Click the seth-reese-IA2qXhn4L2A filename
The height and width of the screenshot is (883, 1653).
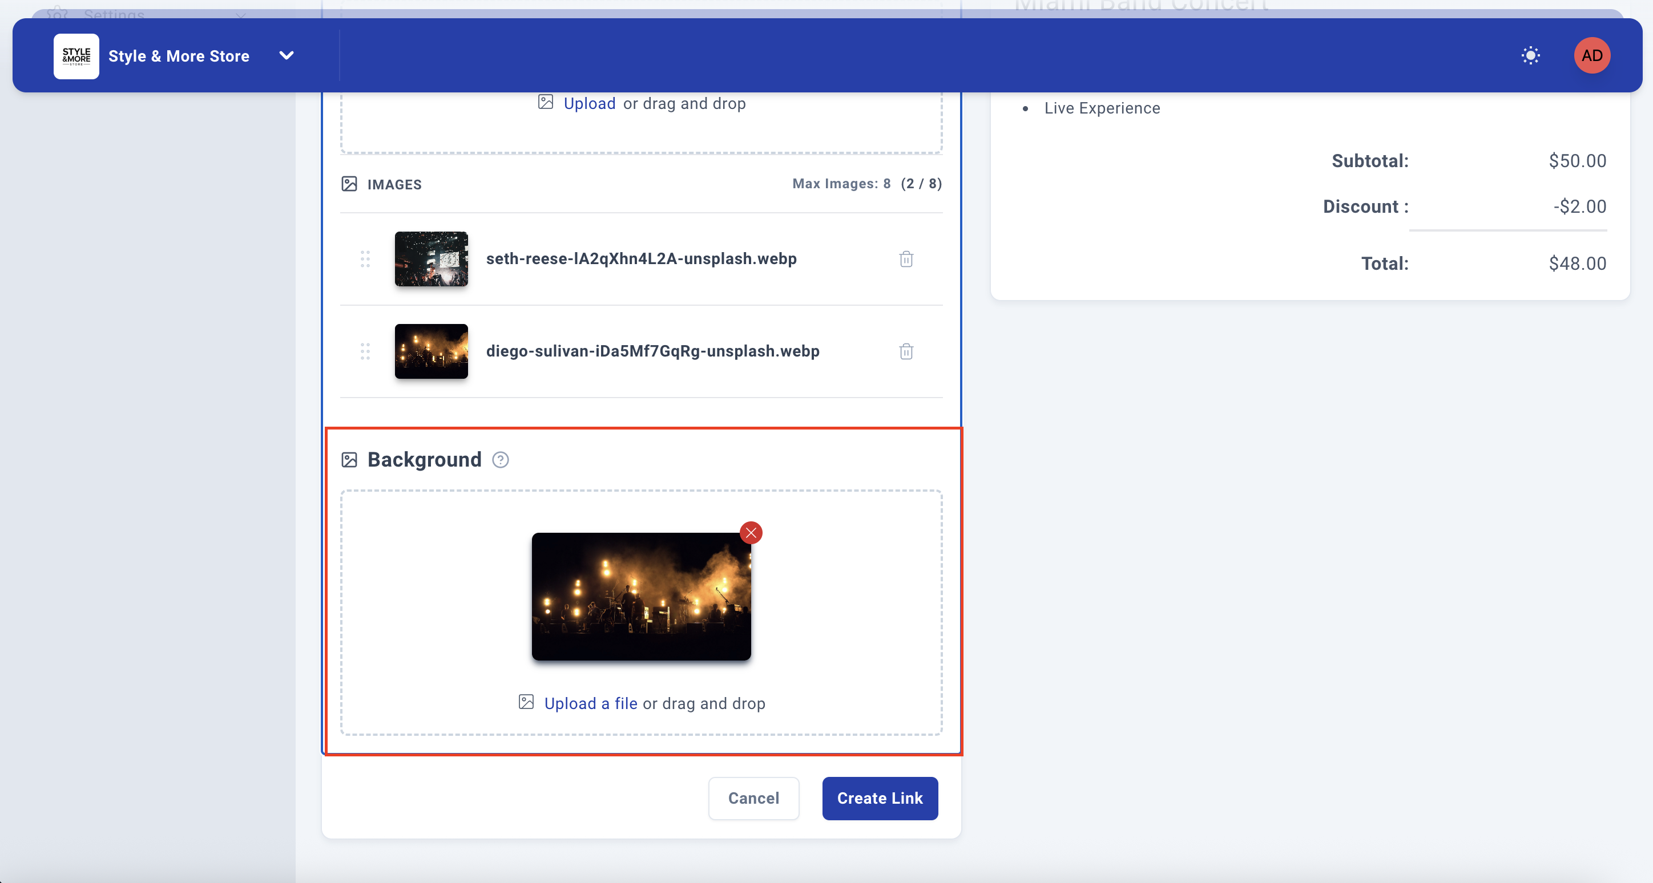(640, 259)
